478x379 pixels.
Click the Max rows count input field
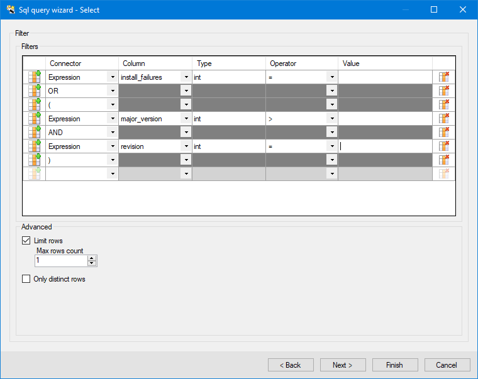coord(60,260)
